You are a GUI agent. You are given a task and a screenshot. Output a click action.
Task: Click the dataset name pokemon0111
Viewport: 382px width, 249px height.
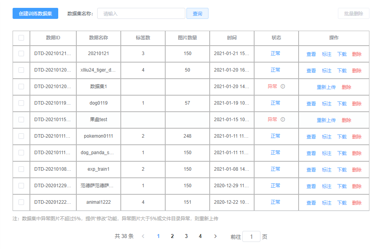98,136
